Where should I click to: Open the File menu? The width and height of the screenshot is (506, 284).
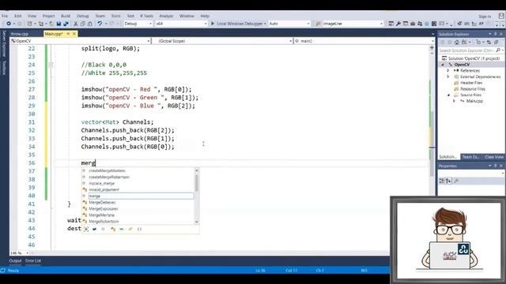pos(5,16)
